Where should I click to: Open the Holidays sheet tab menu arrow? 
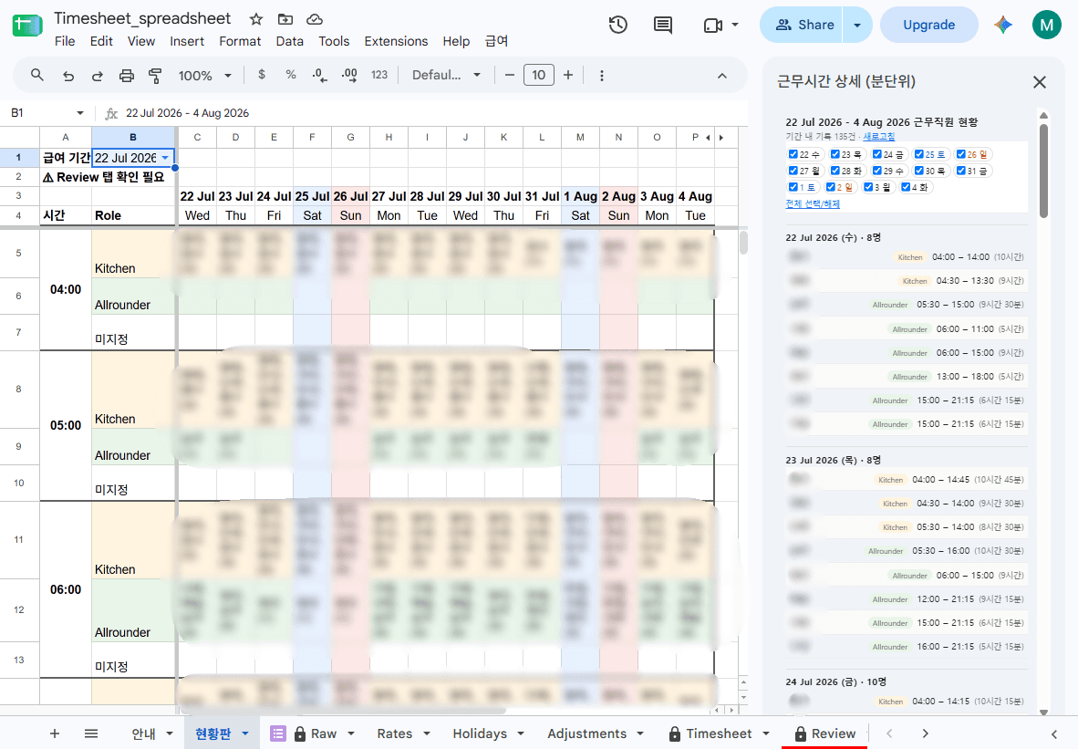click(x=521, y=733)
